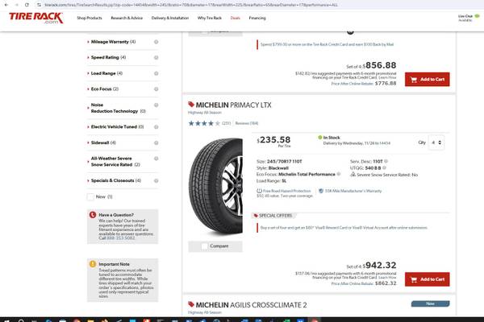Open the Shop Products menu
This screenshot has height=322, width=484.
tap(90, 16)
